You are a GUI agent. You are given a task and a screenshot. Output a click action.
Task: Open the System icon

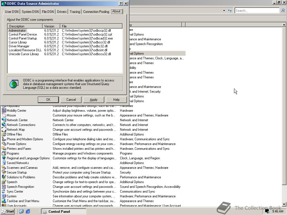click(4, 196)
